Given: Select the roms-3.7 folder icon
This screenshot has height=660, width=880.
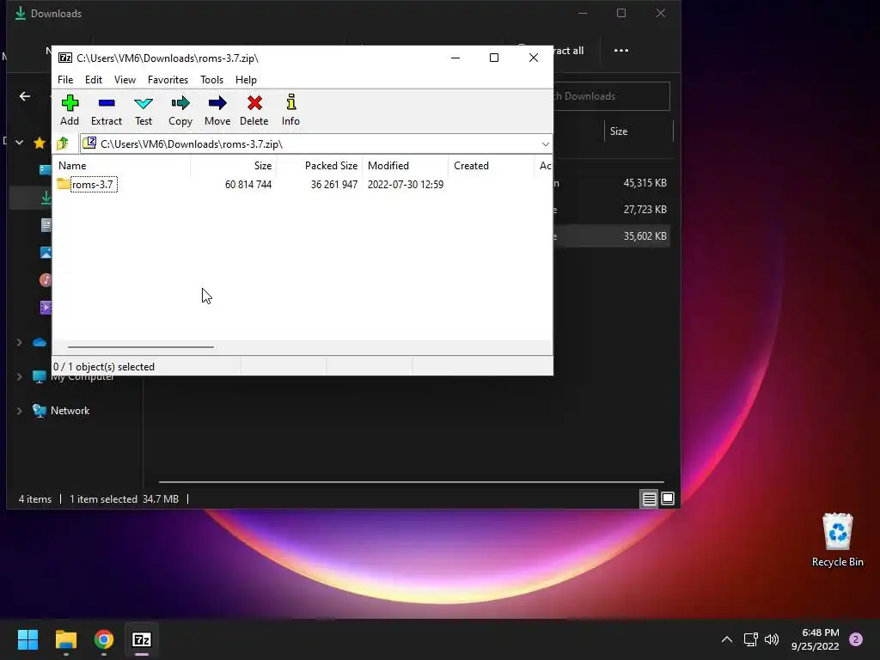Looking at the screenshot, I should pos(63,184).
